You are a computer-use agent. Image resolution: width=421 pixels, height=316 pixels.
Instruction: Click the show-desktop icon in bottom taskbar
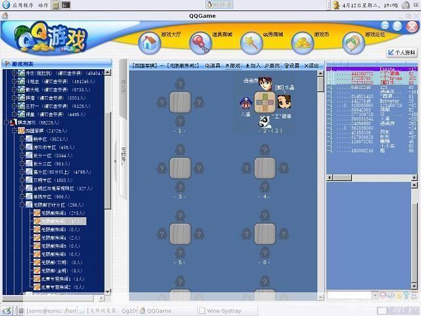tap(7, 311)
